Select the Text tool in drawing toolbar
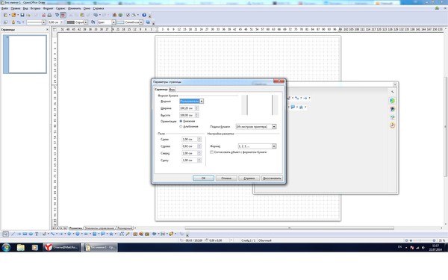This screenshot has height=280, width=448. click(37, 234)
